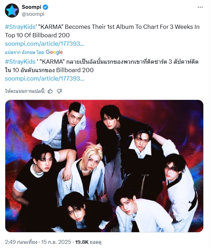Image resolution: width=211 pixels, height=248 pixels.
Task: Open the three-dot more options menu
Action: click(200, 7)
